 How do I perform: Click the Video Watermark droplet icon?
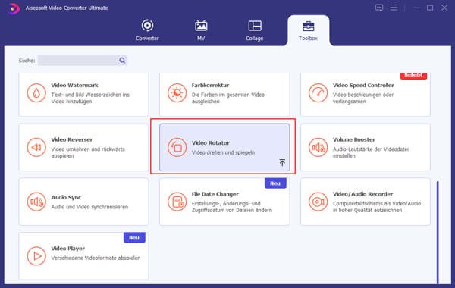(36, 93)
